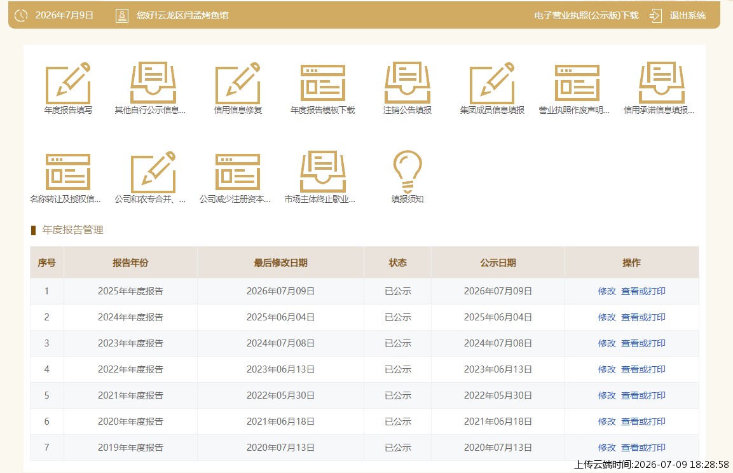
Task: Click the 状态 column header
Action: point(398,263)
